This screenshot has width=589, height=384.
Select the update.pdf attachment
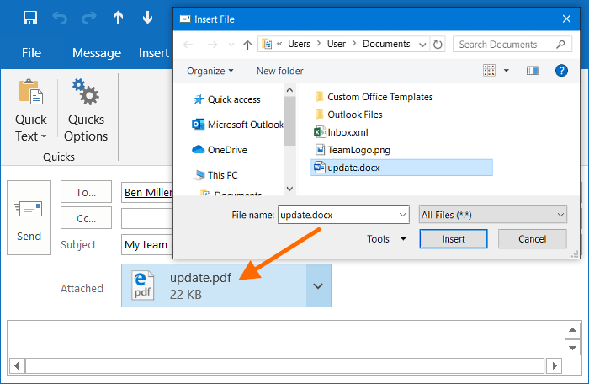point(214,285)
